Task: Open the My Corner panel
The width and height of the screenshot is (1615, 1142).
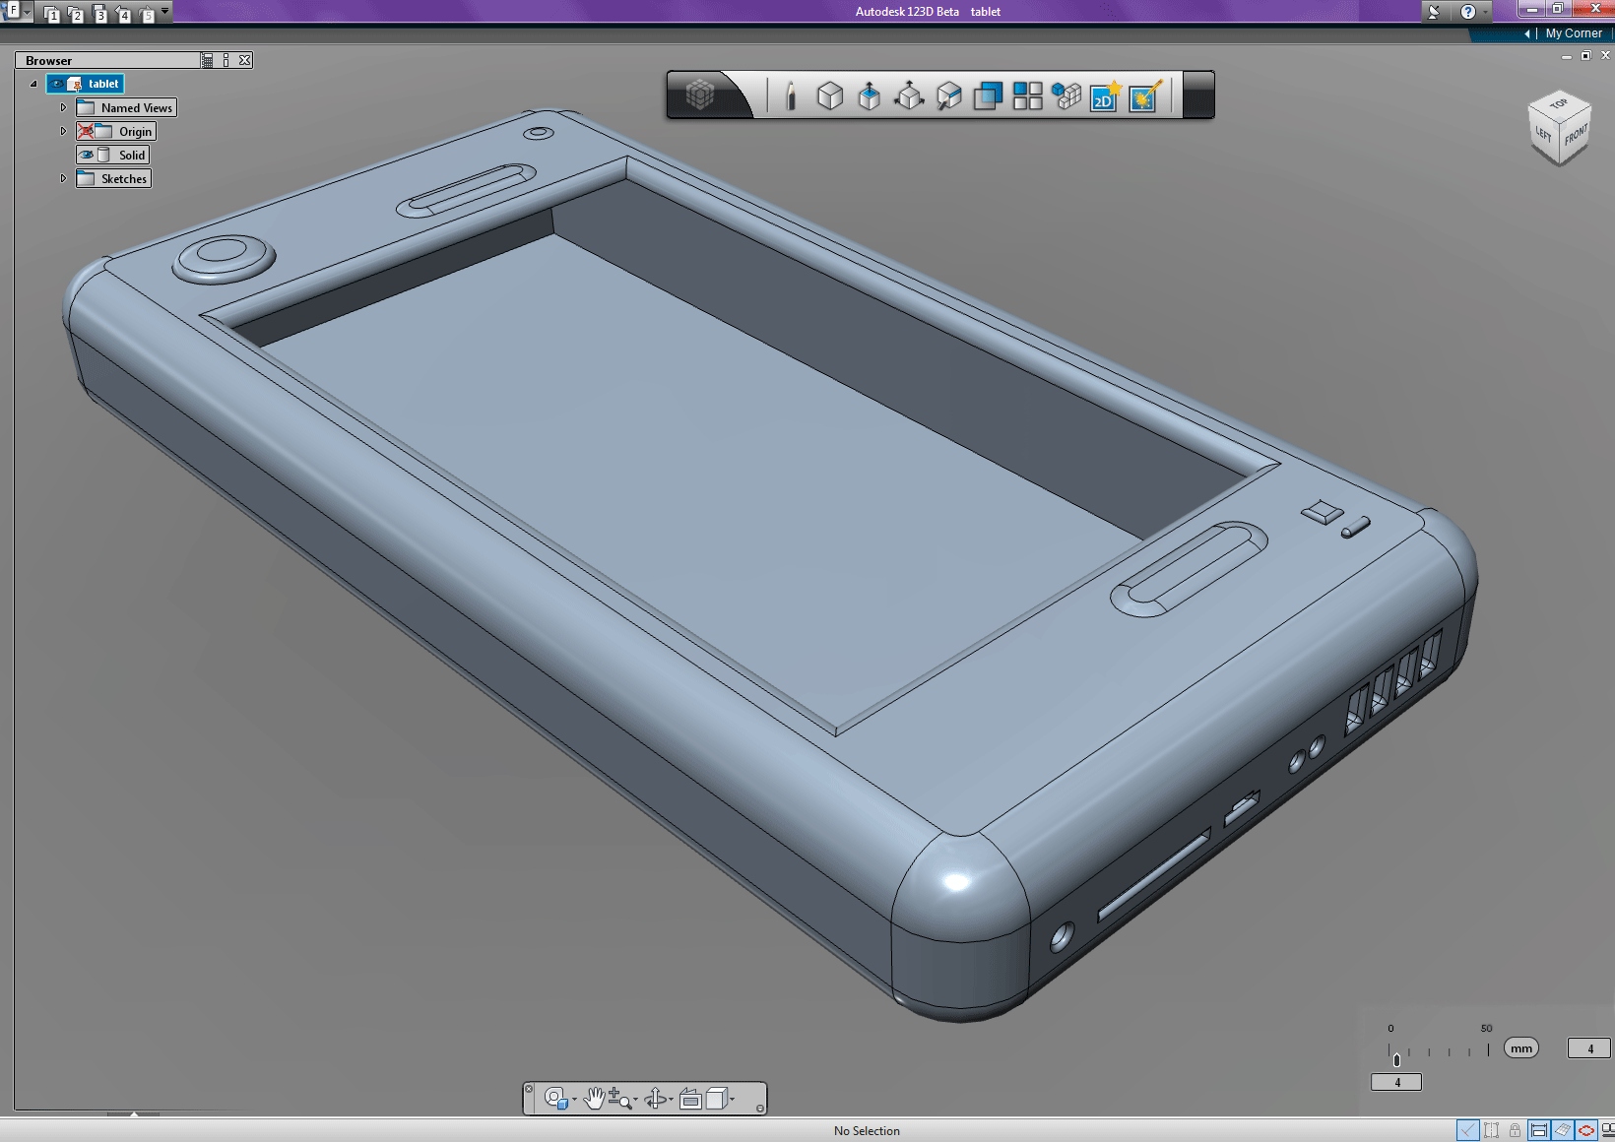Action: [x=1574, y=33]
